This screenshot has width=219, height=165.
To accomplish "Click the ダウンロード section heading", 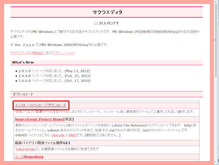I will (x=23, y=94).
